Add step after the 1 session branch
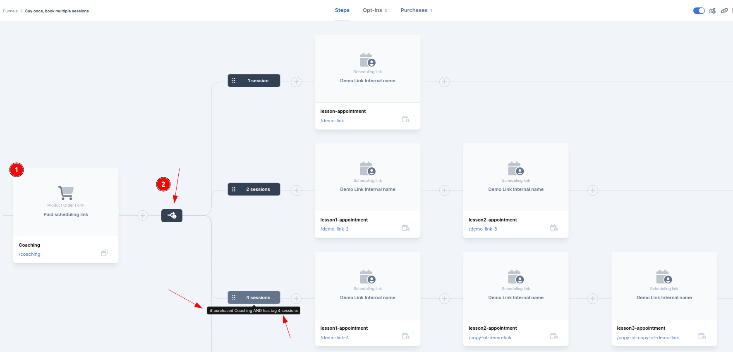733x352 pixels. click(296, 82)
